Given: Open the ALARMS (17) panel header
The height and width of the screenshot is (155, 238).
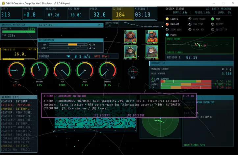Looking at the screenshot, I should click(x=19, y=97).
